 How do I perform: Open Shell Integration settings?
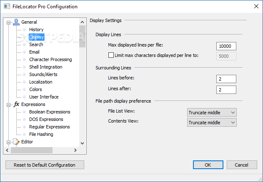click(45, 67)
